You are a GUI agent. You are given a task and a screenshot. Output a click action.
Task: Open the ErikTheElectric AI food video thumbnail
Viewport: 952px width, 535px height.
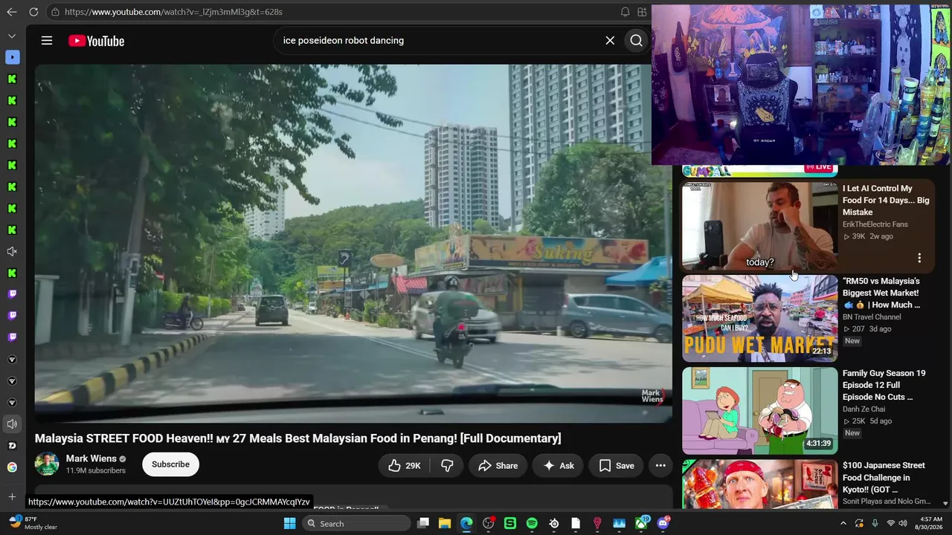tap(759, 226)
